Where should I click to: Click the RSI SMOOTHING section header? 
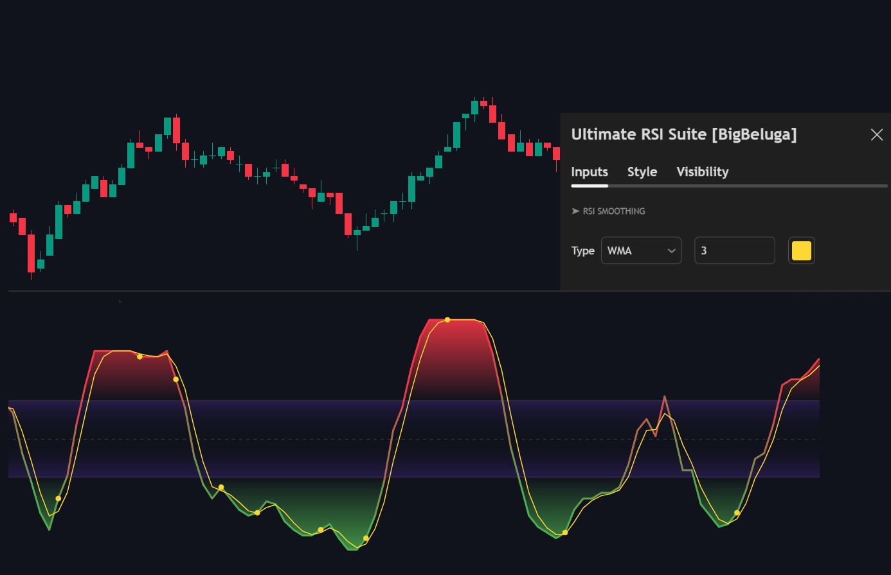tap(608, 211)
